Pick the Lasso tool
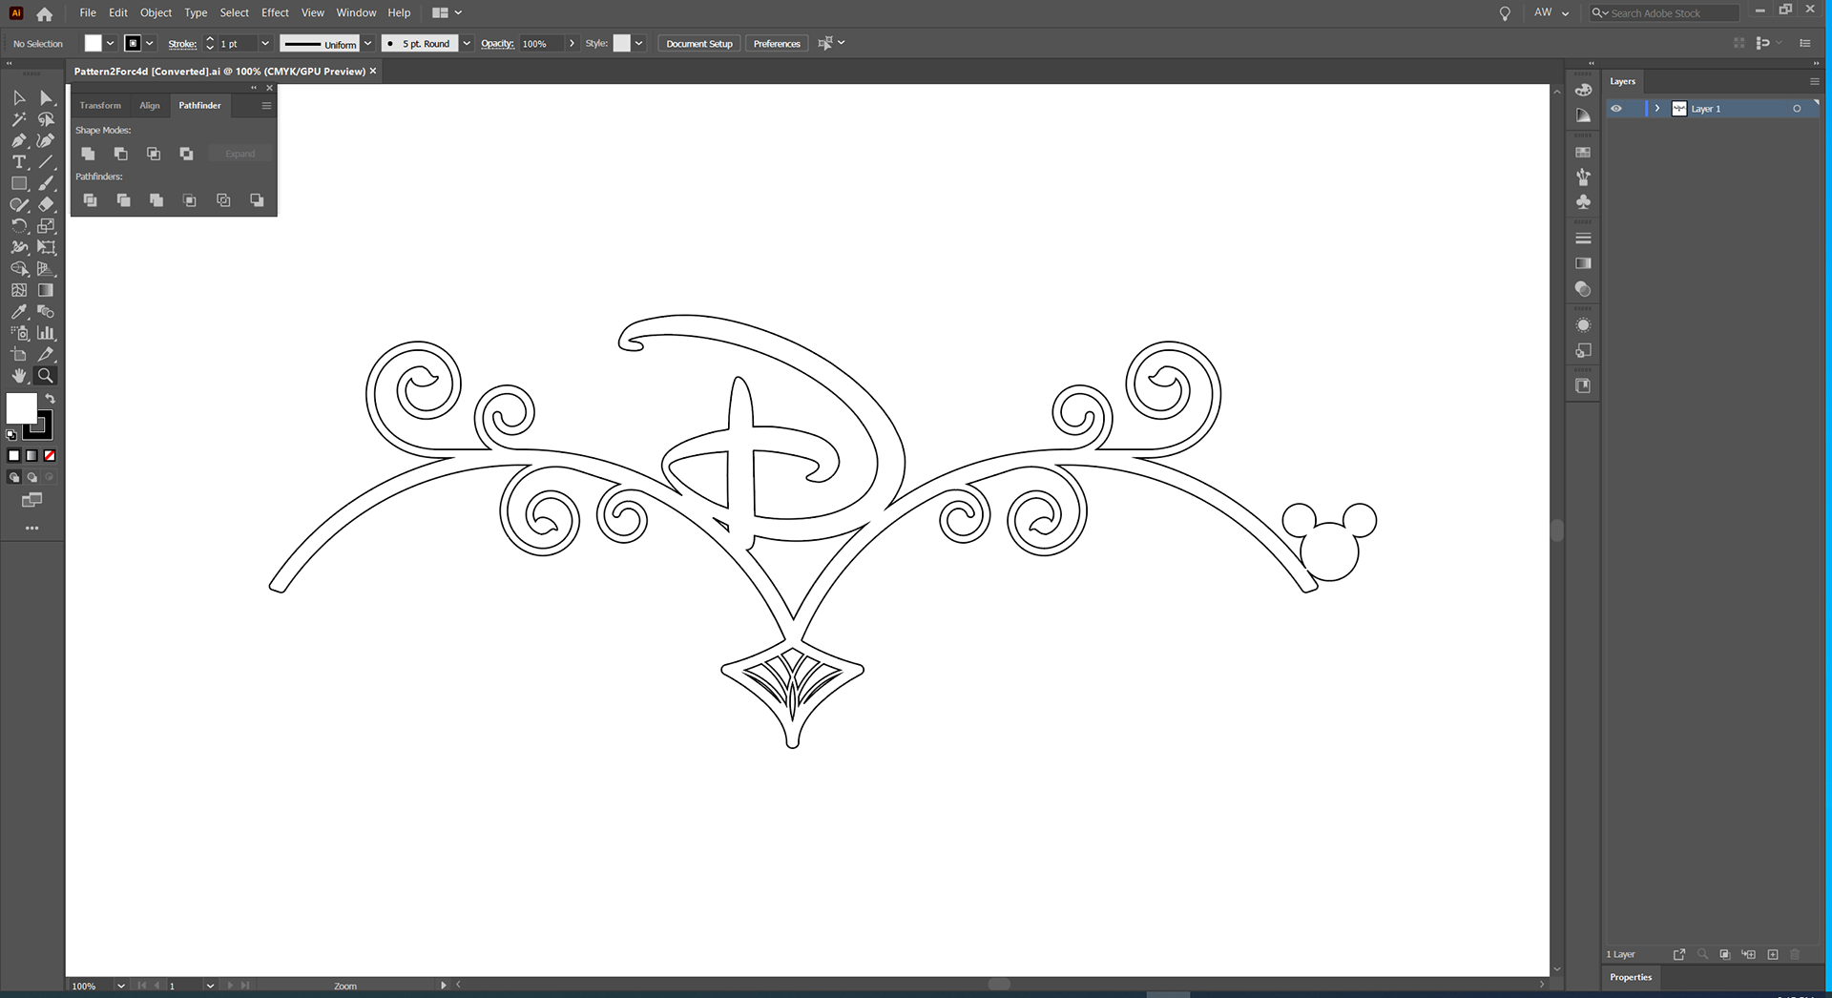The width and height of the screenshot is (1832, 998). [x=46, y=119]
